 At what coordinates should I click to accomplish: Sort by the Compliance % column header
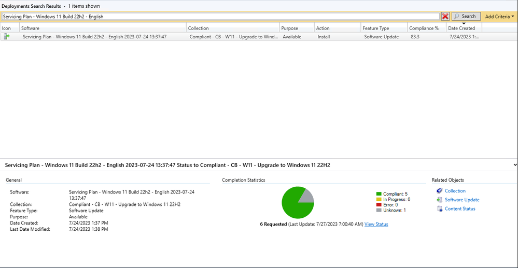pos(427,28)
